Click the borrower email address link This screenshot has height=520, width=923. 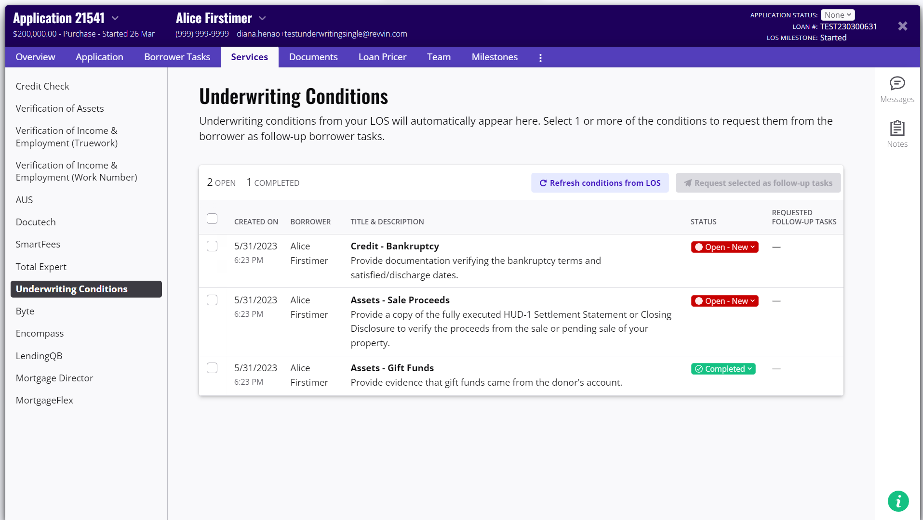click(321, 34)
